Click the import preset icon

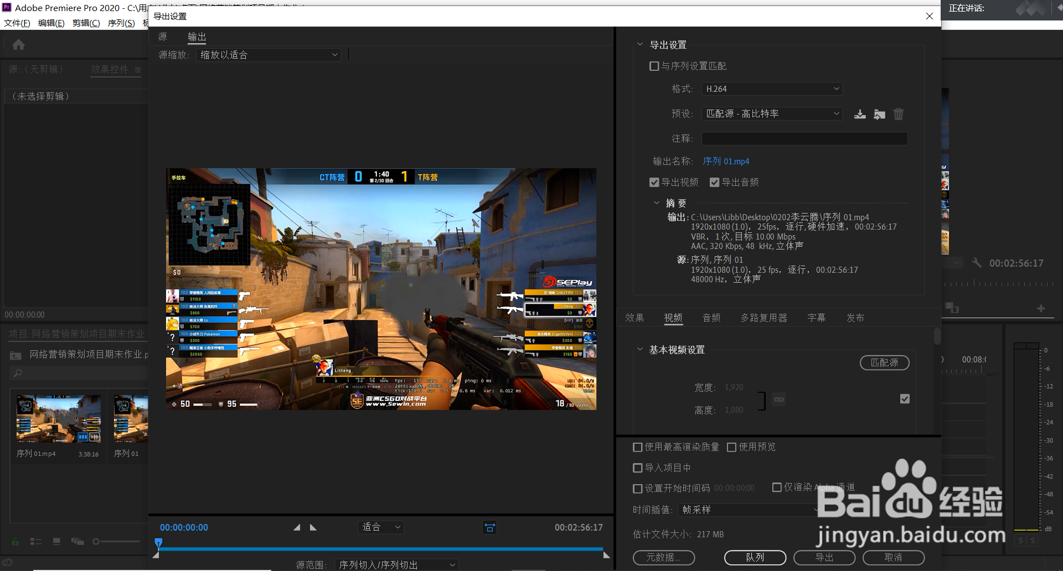(879, 114)
